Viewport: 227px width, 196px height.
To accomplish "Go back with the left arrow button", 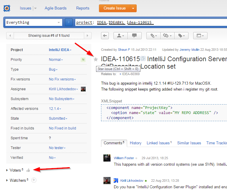I will click(105, 36).
